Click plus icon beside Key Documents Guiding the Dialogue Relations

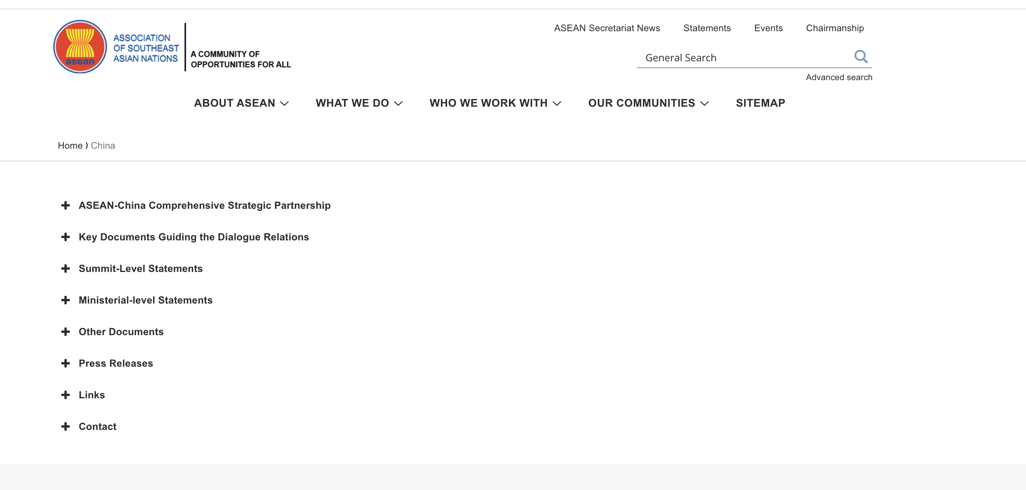(66, 237)
